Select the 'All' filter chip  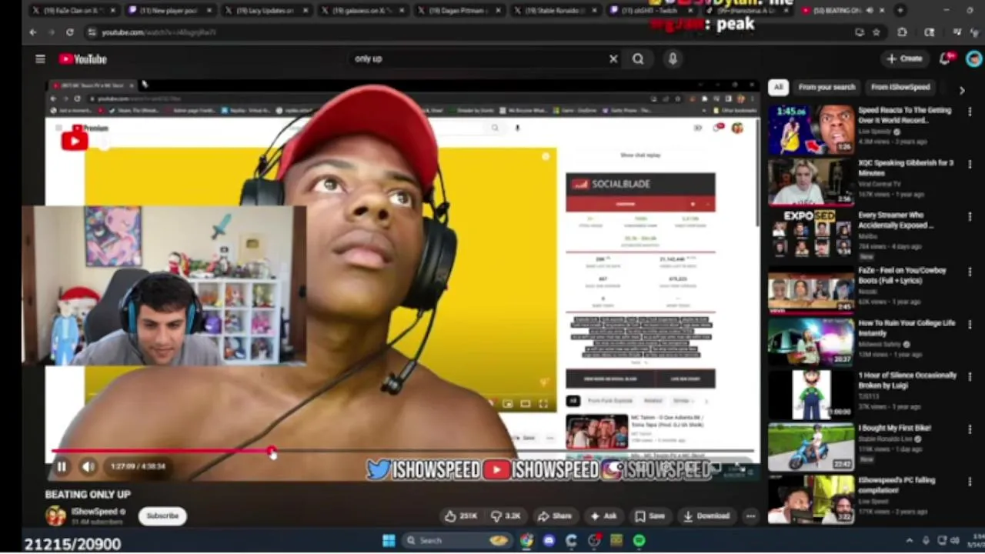pos(779,87)
